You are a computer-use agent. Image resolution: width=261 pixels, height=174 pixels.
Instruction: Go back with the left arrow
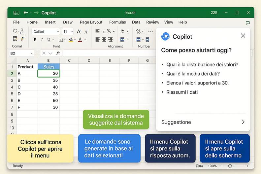click(26, 13)
